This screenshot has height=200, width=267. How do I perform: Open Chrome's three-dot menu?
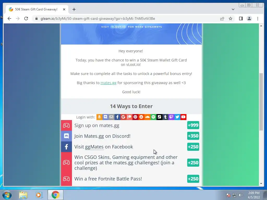[x=258, y=18]
